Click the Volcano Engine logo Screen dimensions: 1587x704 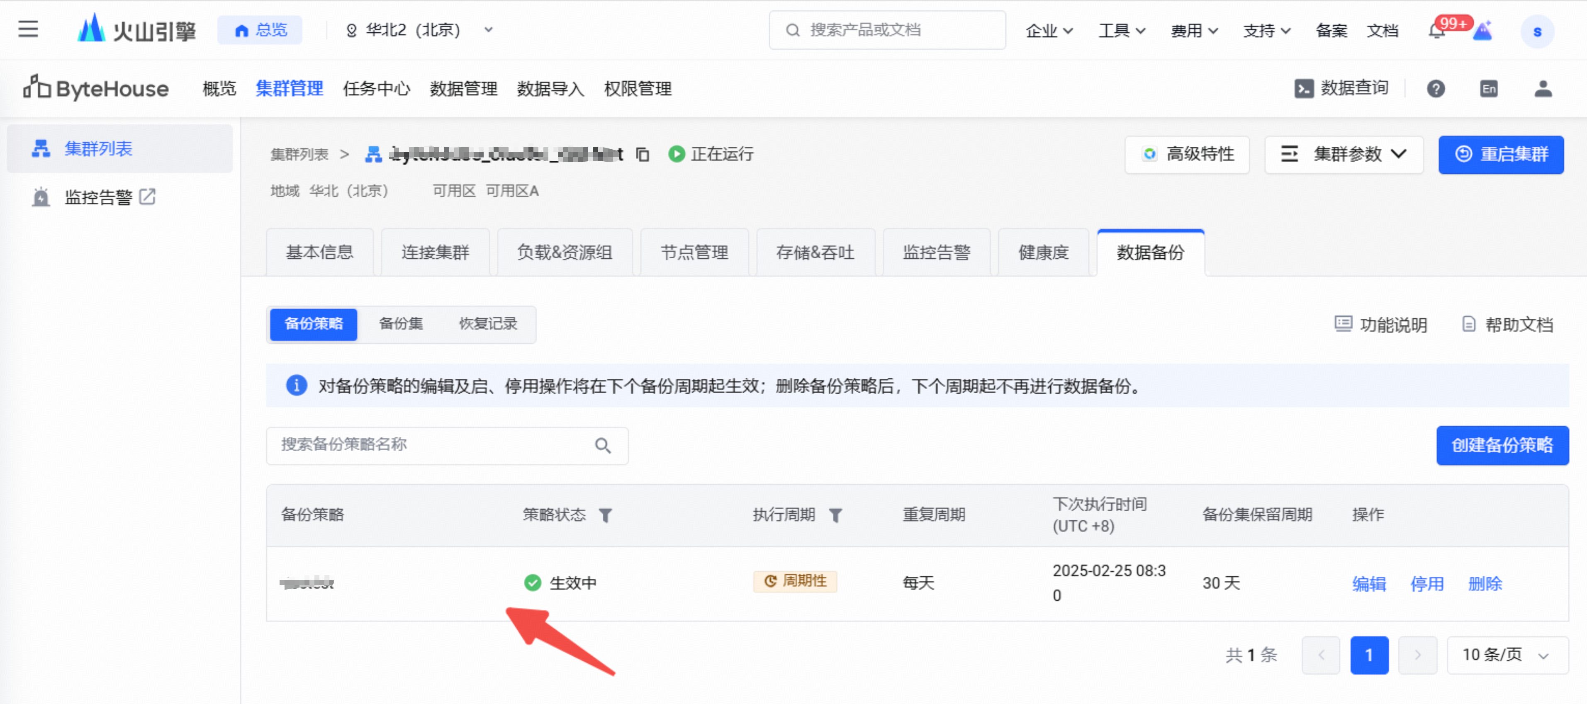[137, 29]
